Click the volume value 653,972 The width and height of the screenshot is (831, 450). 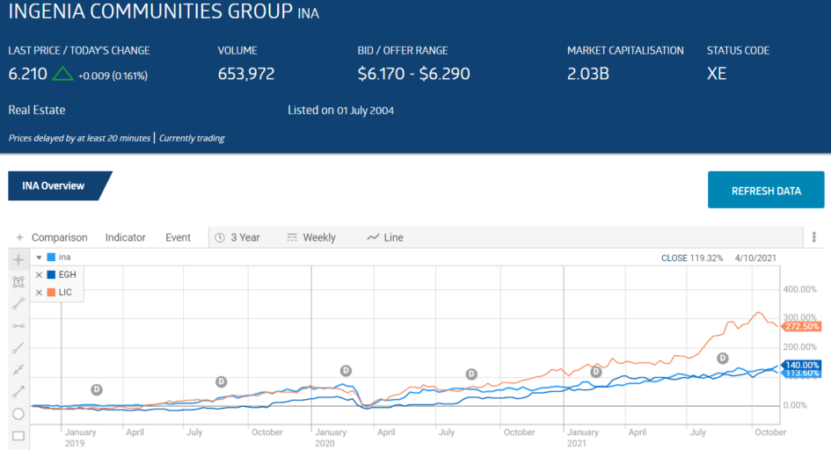point(246,74)
